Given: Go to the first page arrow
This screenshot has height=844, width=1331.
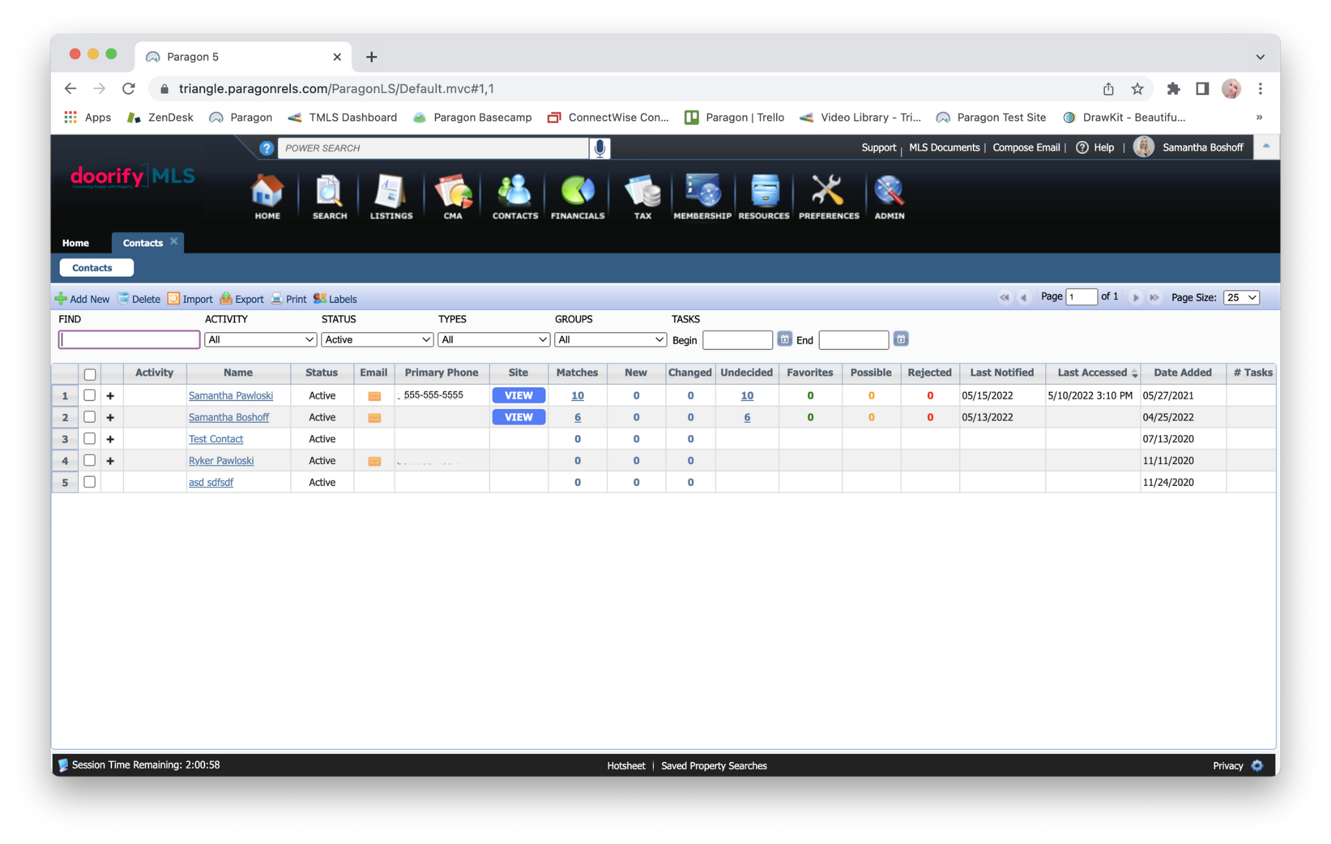Looking at the screenshot, I should click(1004, 298).
